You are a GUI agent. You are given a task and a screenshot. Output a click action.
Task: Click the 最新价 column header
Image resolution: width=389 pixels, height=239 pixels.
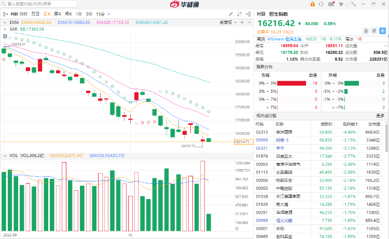pos(326,124)
